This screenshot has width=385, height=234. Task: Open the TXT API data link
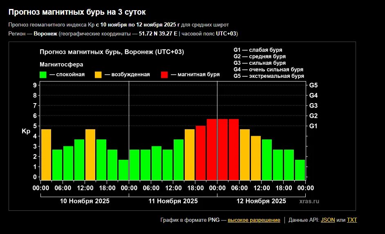point(352,220)
